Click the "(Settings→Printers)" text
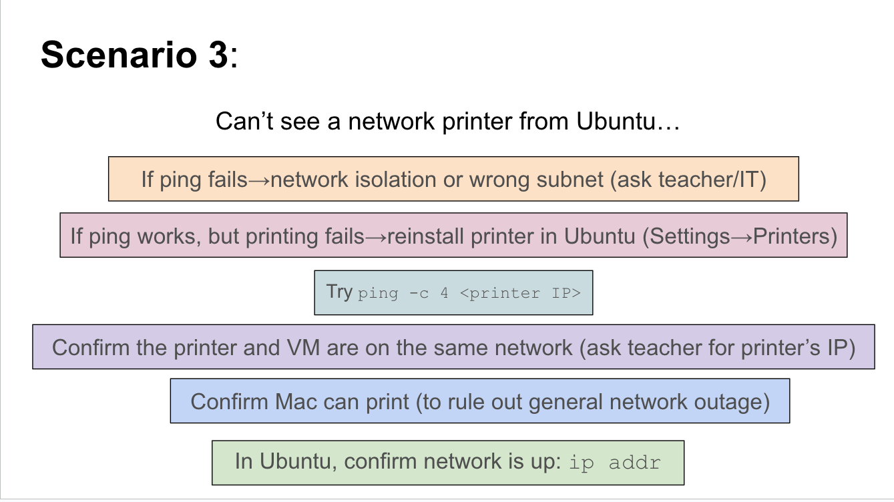 (x=739, y=236)
